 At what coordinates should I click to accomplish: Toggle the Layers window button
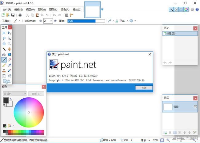point(181,10)
